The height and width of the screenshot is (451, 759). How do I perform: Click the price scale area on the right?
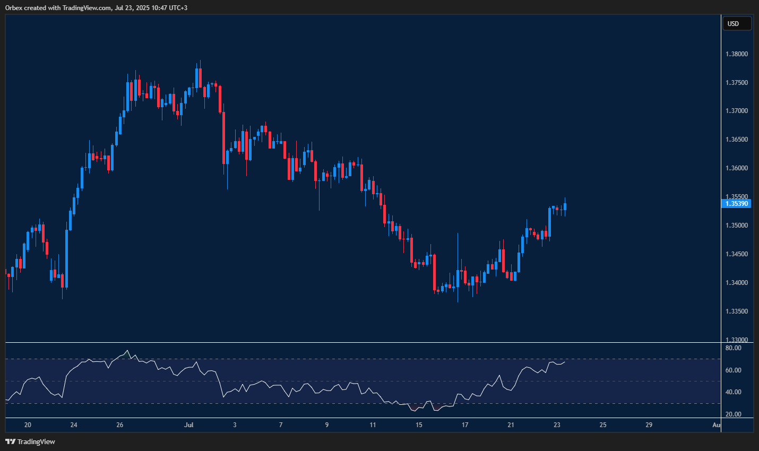pos(737,159)
